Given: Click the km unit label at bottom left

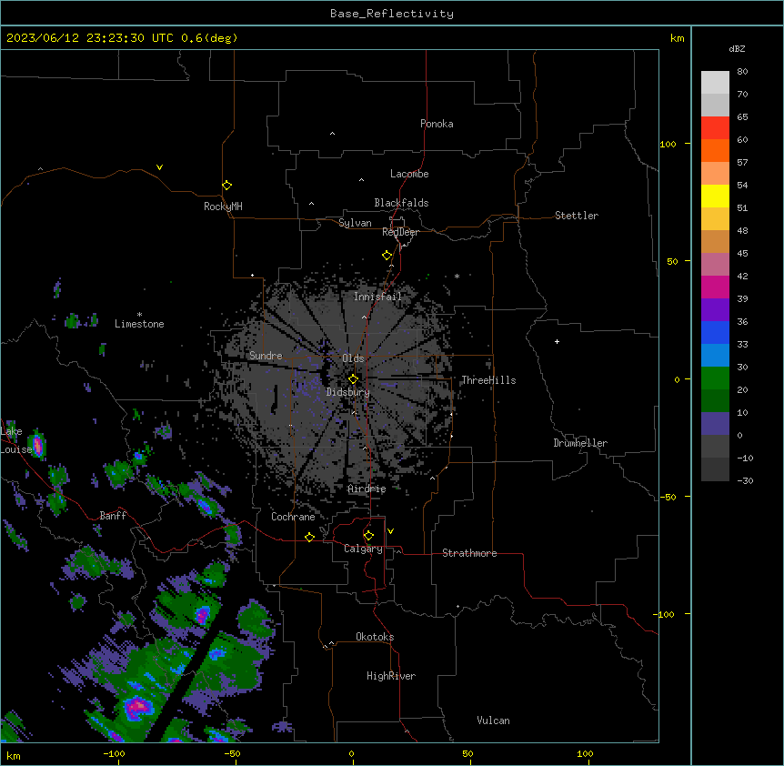Looking at the screenshot, I should 14,755.
